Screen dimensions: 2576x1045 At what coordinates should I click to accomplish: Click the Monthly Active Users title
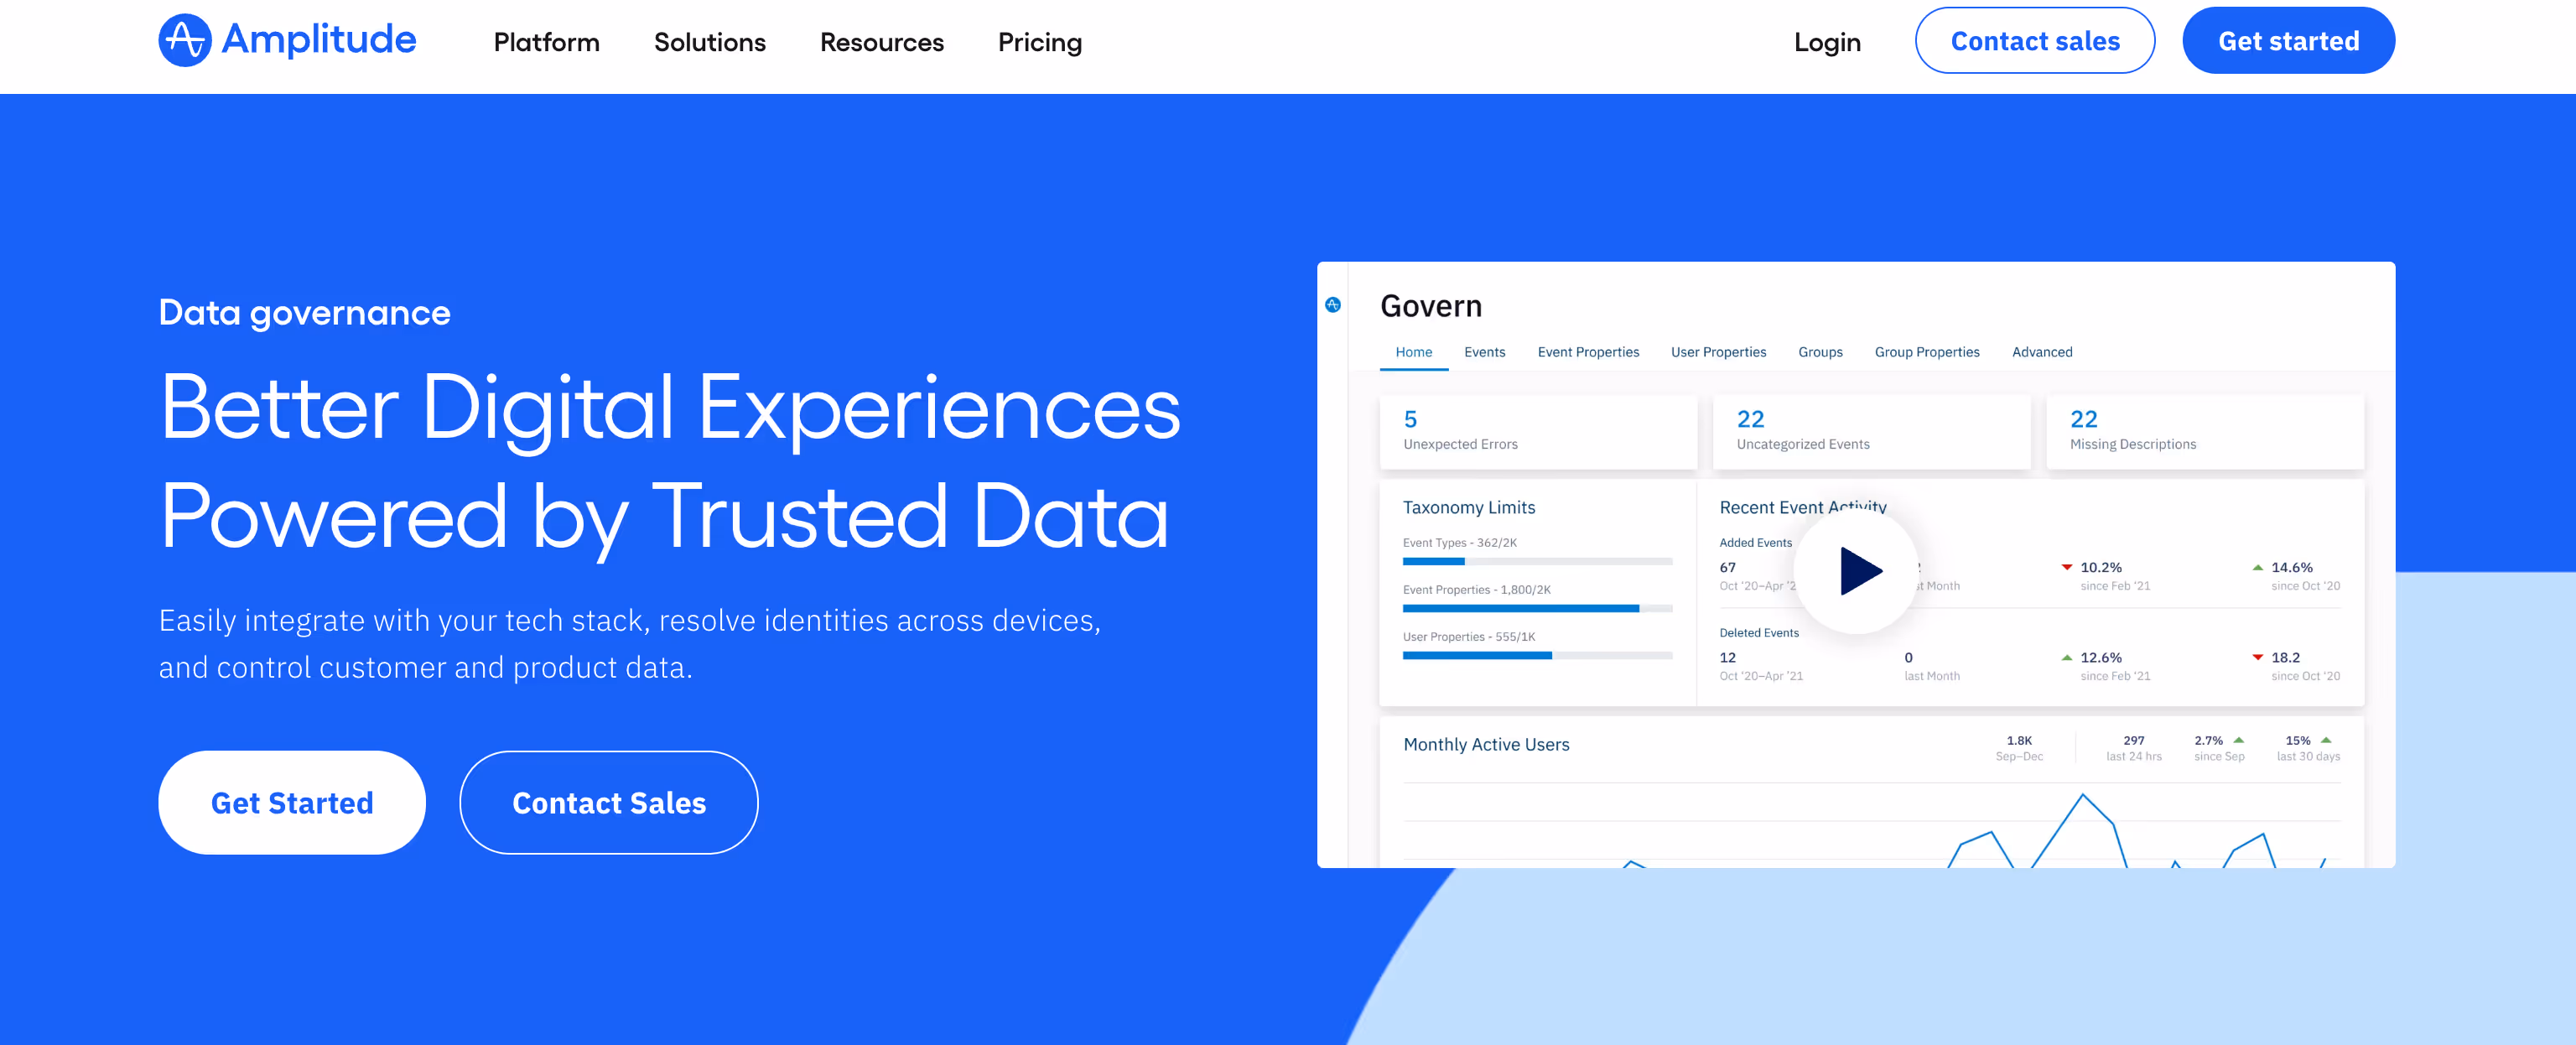tap(1486, 744)
